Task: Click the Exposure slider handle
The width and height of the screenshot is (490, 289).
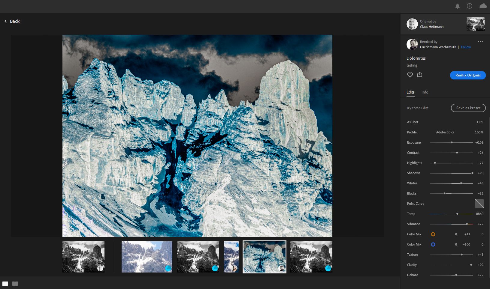Action: click(x=452, y=142)
